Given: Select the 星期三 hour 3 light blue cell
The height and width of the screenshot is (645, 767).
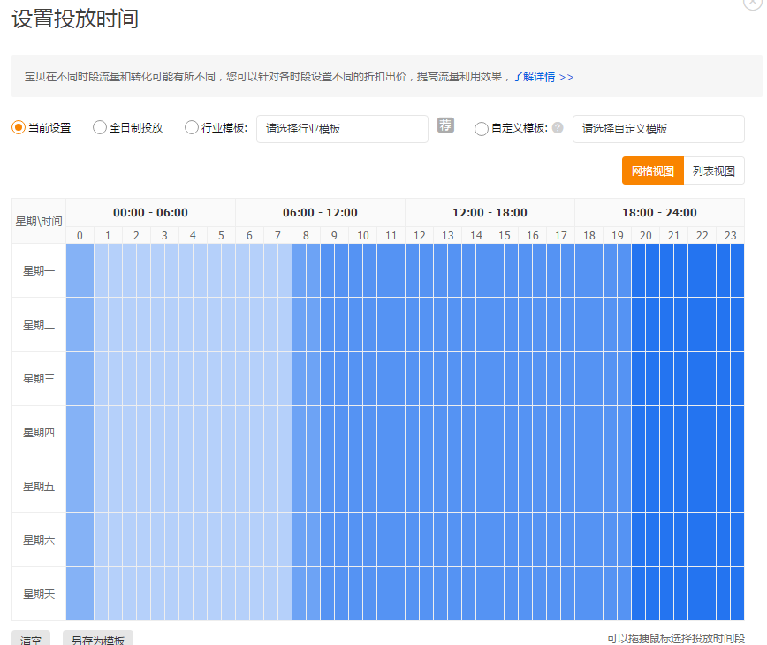Looking at the screenshot, I should click(x=165, y=378).
